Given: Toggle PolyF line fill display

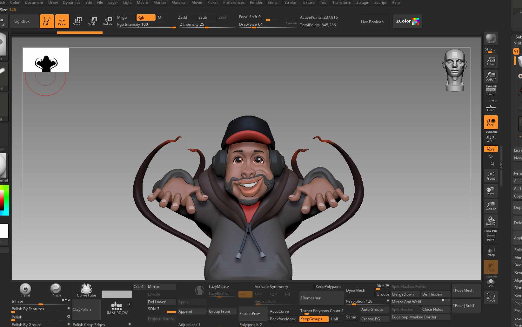Looking at the screenshot, I should pyautogui.click(x=491, y=236).
